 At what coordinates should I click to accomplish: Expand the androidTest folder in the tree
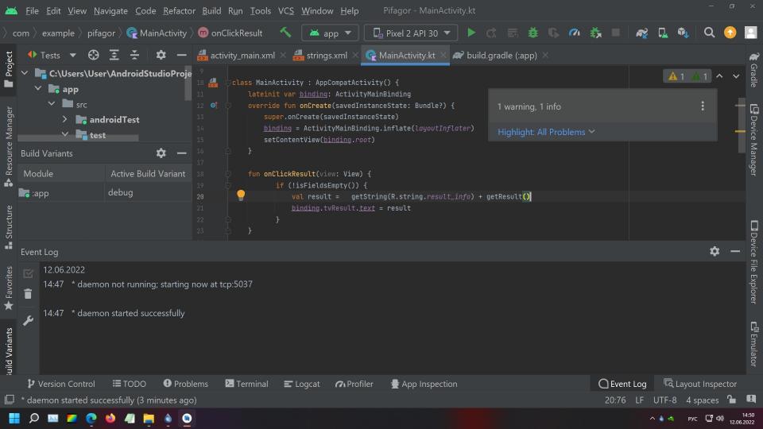[x=66, y=119]
